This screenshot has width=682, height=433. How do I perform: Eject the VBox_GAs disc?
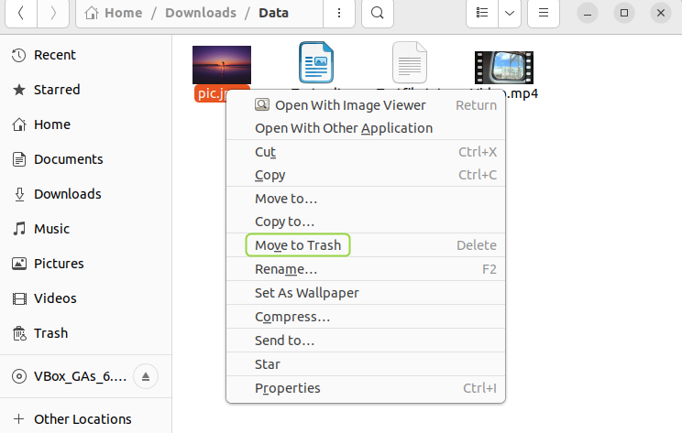click(x=147, y=376)
